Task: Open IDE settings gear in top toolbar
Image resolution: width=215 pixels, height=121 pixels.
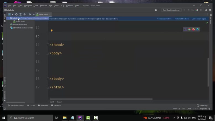Action: [x=210, y=10]
